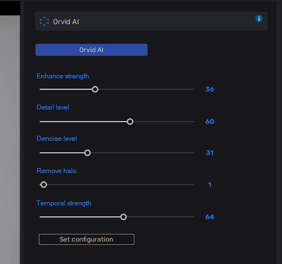Select the Remove halo value 1
The width and height of the screenshot is (282, 264).
click(210, 185)
